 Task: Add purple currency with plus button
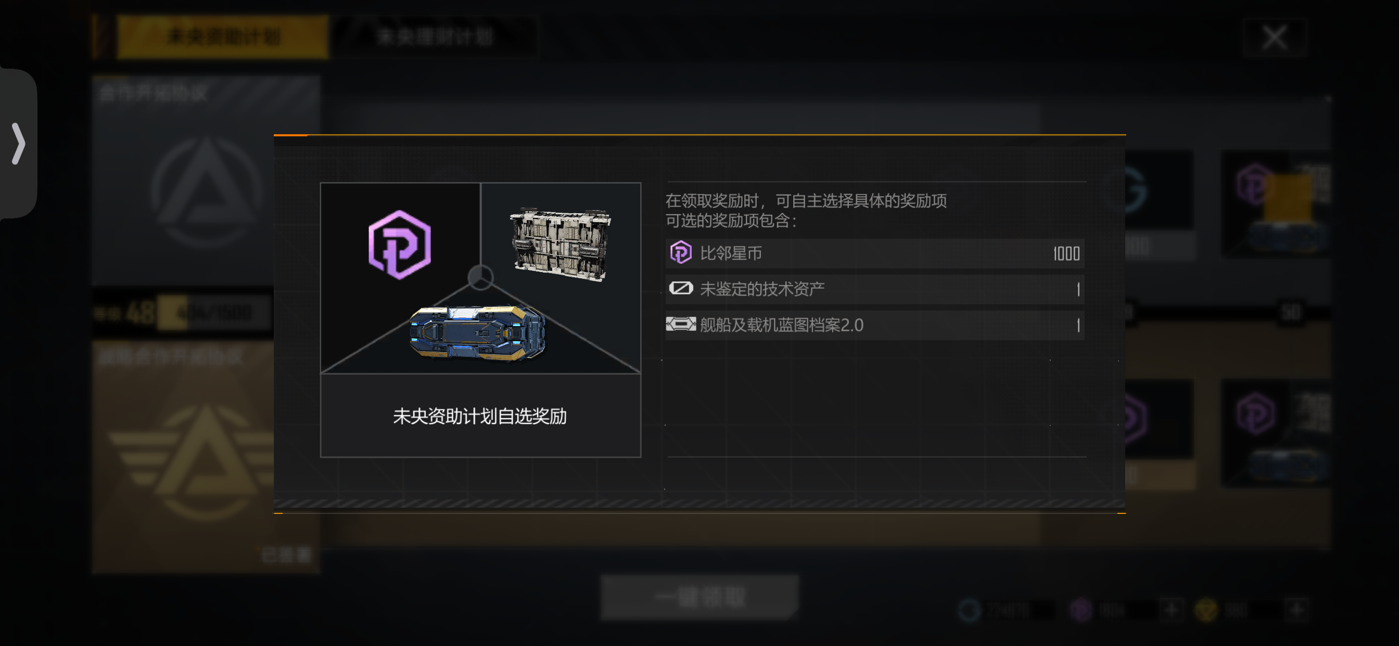coord(1172,610)
